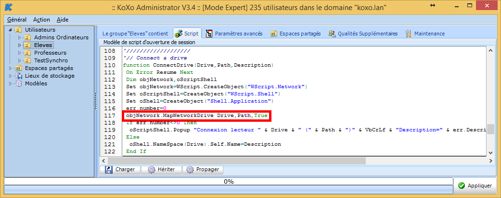Click the horizontal scrollbar right arrow
Image resolution: width=501 pixels, height=198 pixels.
coord(490,161)
